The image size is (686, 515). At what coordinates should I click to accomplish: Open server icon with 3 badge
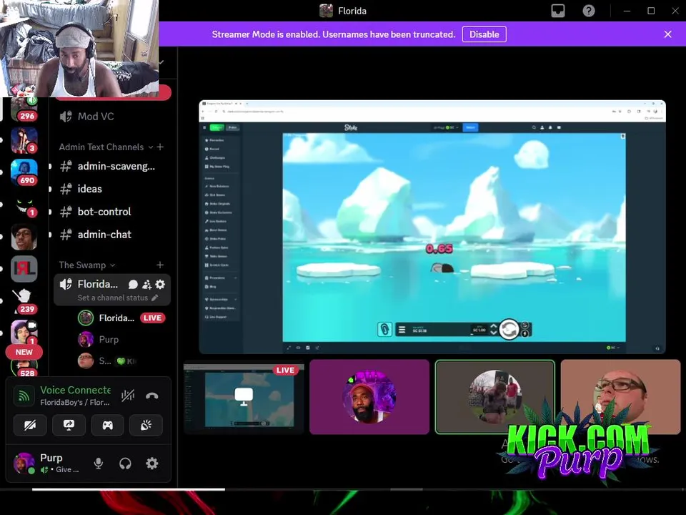24,140
